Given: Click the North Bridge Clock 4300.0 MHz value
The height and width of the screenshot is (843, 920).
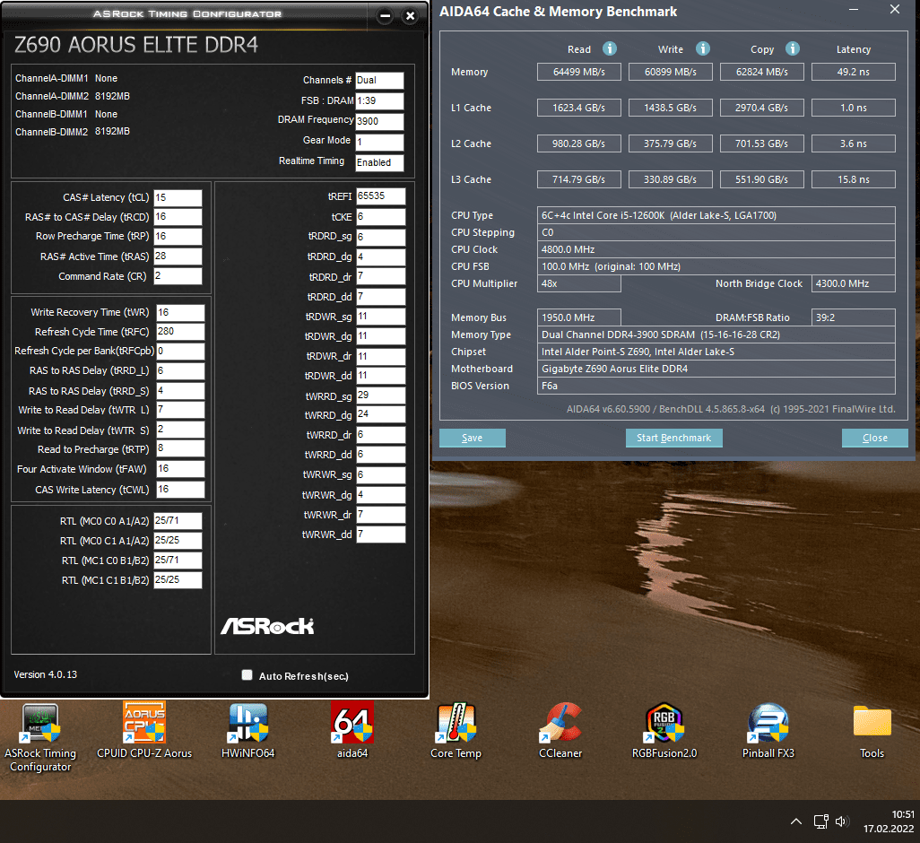Looking at the screenshot, I should click(x=853, y=283).
